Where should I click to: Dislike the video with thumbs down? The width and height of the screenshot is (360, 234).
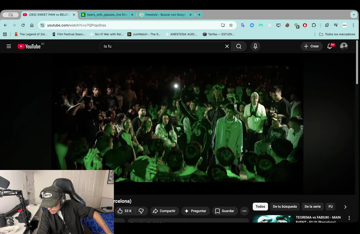point(141,211)
